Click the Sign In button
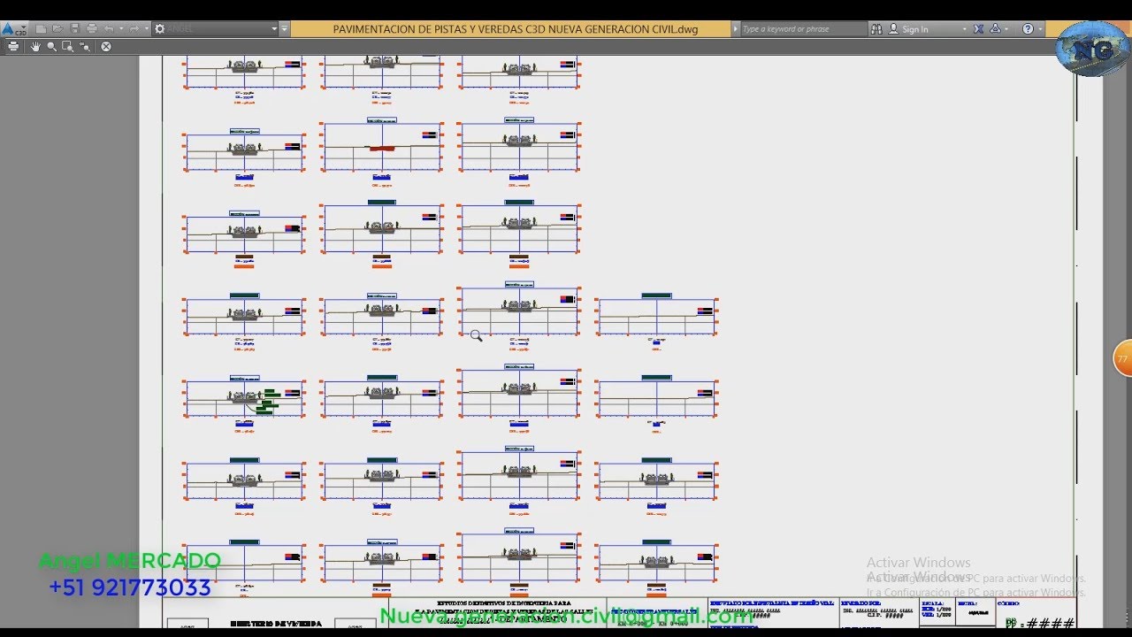Screen dimensions: 1132x637 908,29
